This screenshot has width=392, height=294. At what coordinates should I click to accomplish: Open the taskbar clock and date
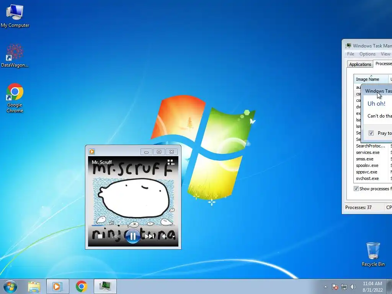coord(372,287)
